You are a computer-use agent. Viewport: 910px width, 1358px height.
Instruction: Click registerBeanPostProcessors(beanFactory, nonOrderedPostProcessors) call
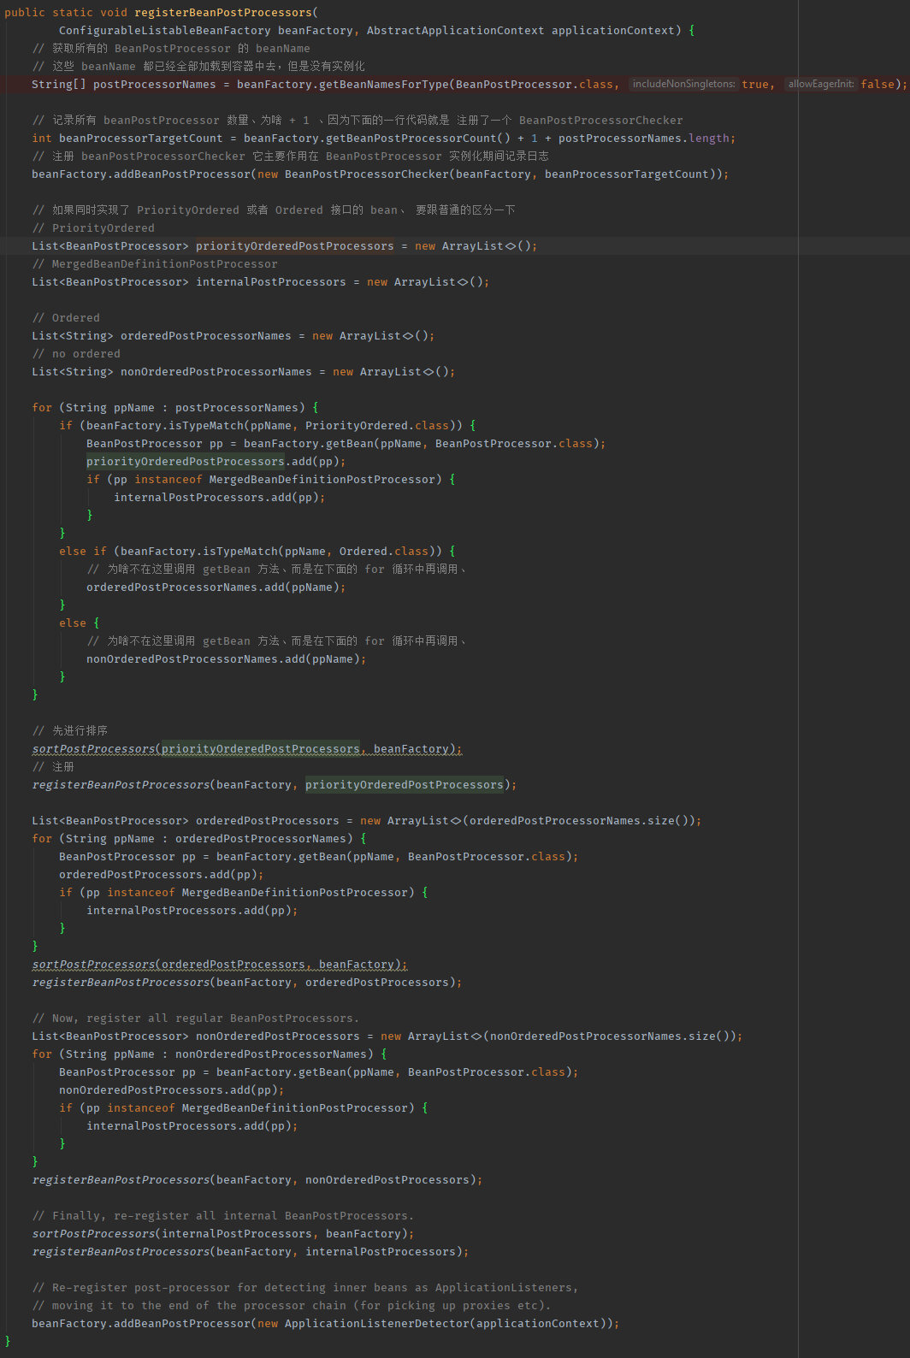pyautogui.click(x=257, y=1179)
